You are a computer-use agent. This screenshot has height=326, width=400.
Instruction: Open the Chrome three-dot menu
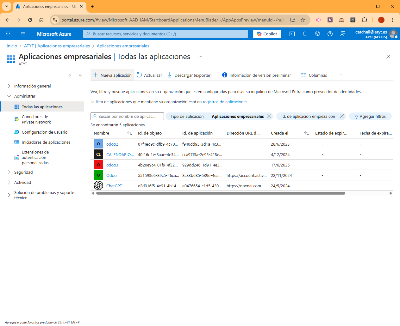pos(393,20)
